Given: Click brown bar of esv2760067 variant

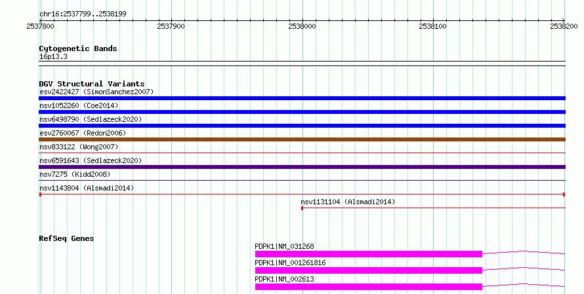Looking at the screenshot, I should click(x=302, y=139).
